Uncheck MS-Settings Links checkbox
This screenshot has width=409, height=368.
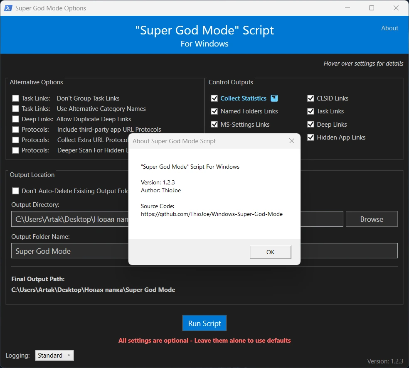tap(214, 124)
